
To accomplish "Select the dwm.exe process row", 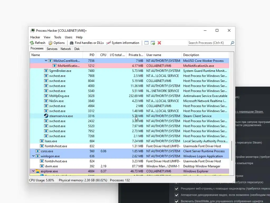I will click(x=129, y=166).
